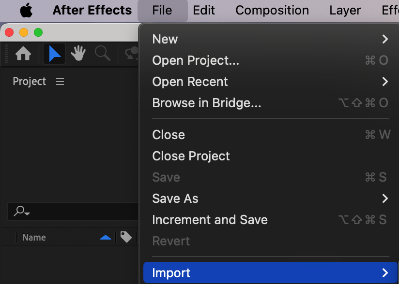Select the Orbit camera tool
The width and height of the screenshot is (399, 284).
[131, 54]
